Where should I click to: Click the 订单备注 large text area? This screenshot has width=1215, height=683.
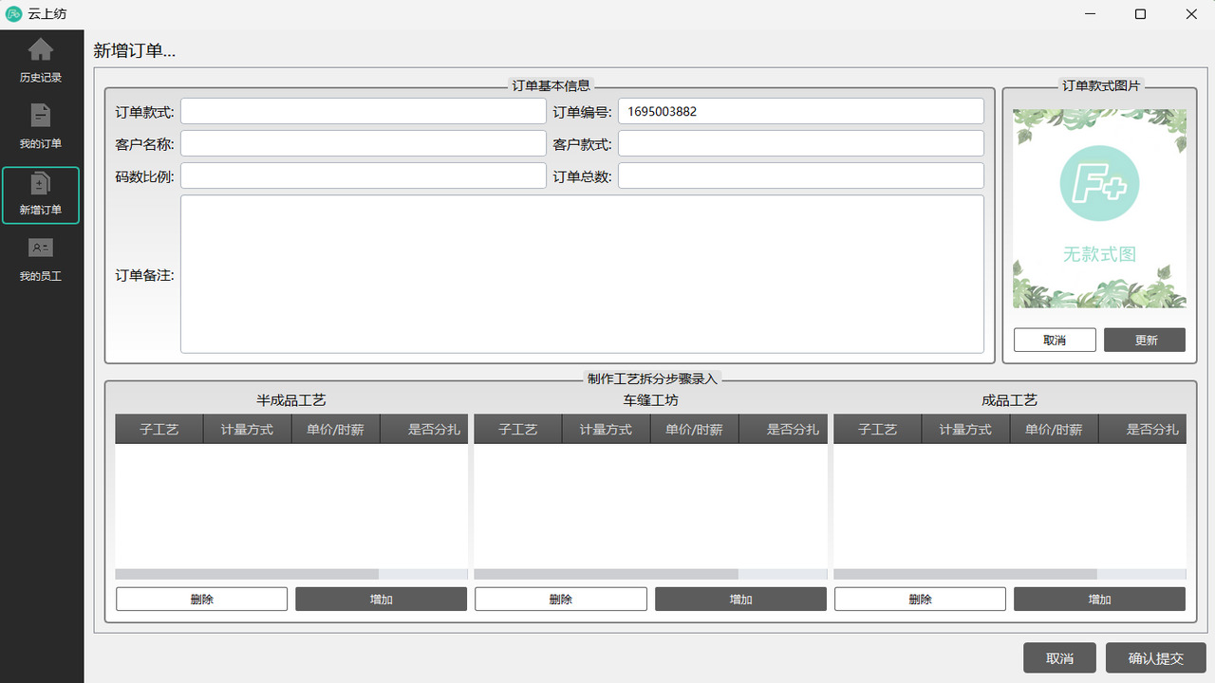pos(582,274)
